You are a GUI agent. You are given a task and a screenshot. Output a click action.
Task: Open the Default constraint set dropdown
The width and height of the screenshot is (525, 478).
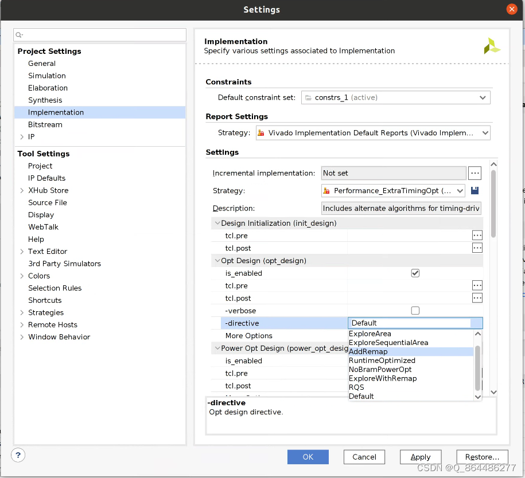coord(483,97)
